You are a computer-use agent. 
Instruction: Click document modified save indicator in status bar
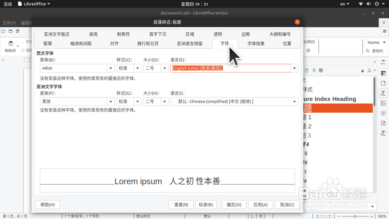pos(261,216)
